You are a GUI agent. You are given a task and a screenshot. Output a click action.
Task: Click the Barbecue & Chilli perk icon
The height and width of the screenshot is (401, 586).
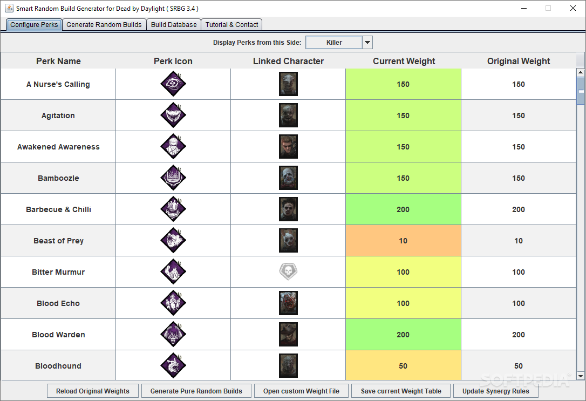click(173, 209)
